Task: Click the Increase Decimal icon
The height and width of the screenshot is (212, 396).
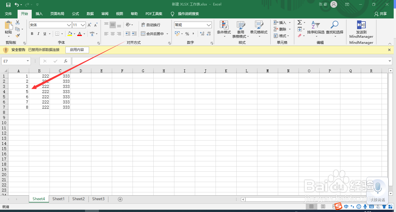Action: coord(202,34)
